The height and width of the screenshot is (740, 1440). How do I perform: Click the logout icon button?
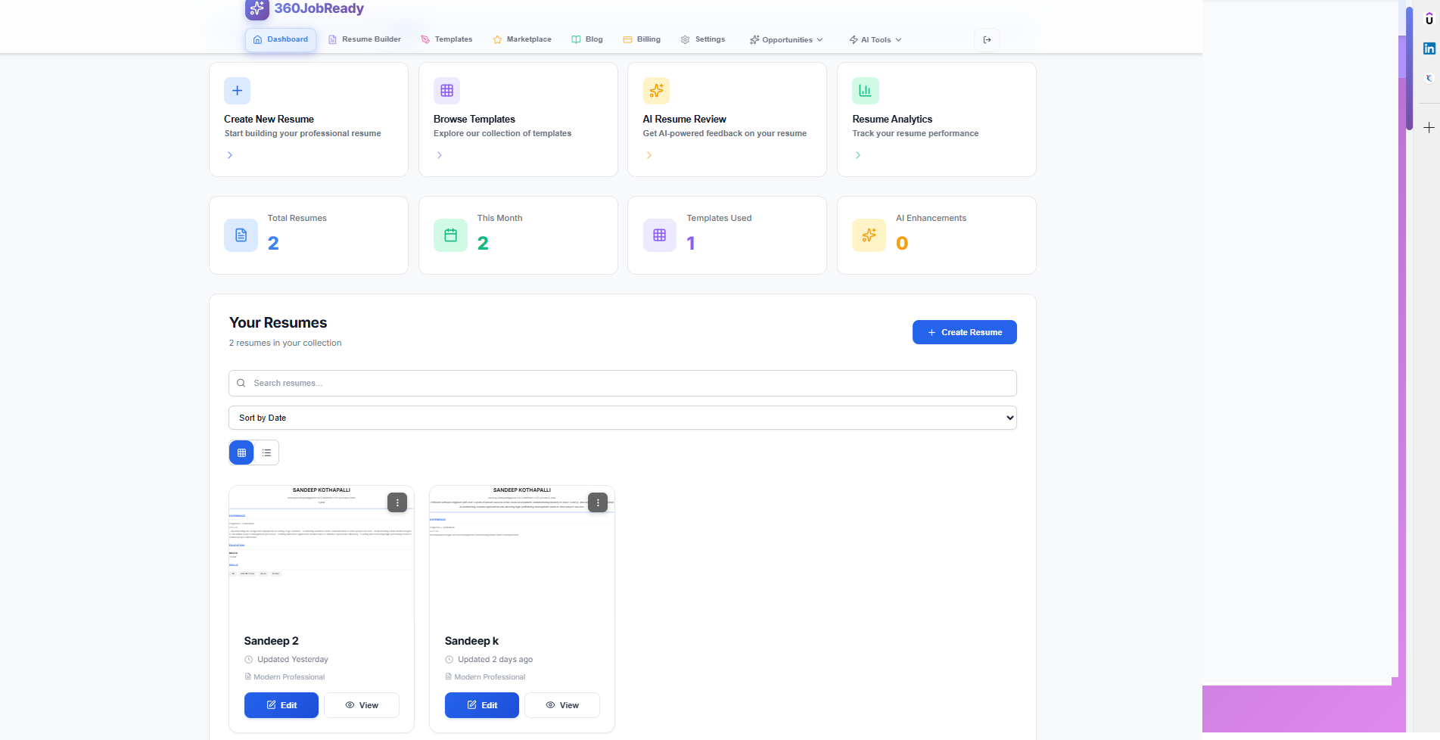coord(987,40)
